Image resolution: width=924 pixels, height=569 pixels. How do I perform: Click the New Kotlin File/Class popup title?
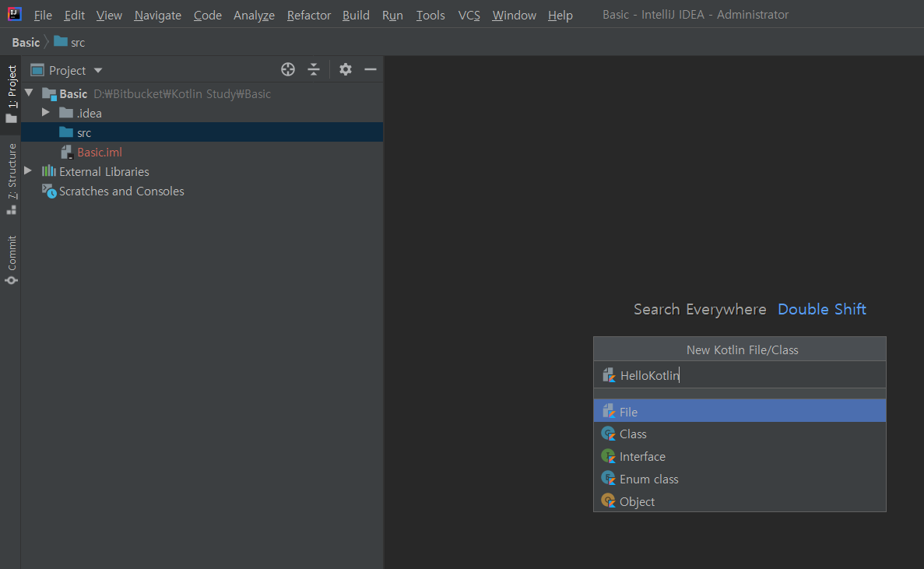pyautogui.click(x=743, y=349)
